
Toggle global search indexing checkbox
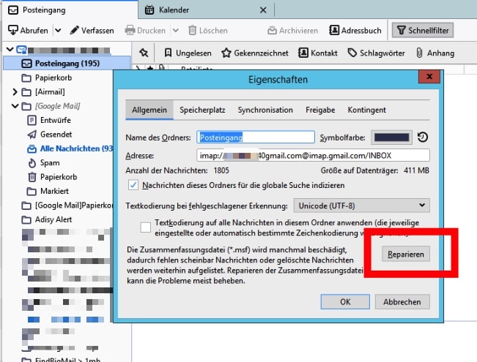tap(133, 184)
